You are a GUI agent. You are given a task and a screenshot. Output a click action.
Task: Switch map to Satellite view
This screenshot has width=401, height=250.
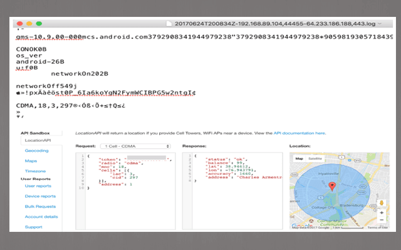coord(316,159)
